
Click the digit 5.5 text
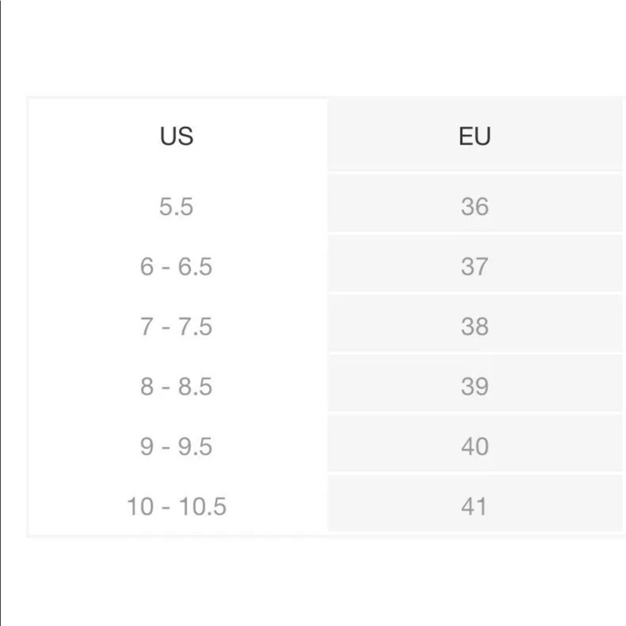coord(176,207)
